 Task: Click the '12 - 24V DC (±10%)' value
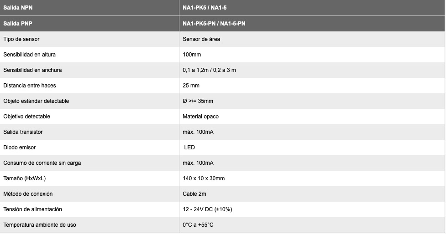coord(207,209)
